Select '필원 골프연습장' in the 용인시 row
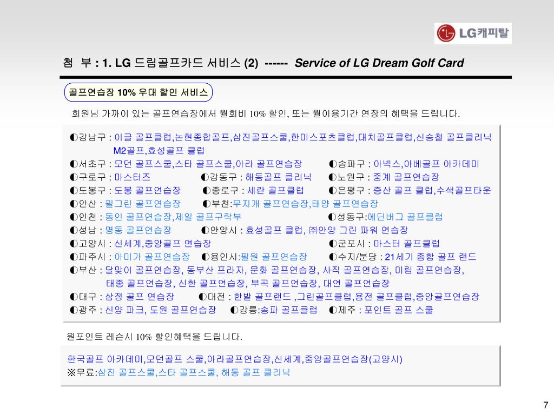 click(273, 257)
